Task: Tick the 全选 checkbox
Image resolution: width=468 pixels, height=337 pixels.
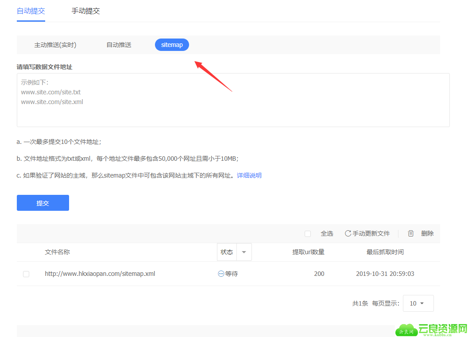Action: [x=308, y=234]
